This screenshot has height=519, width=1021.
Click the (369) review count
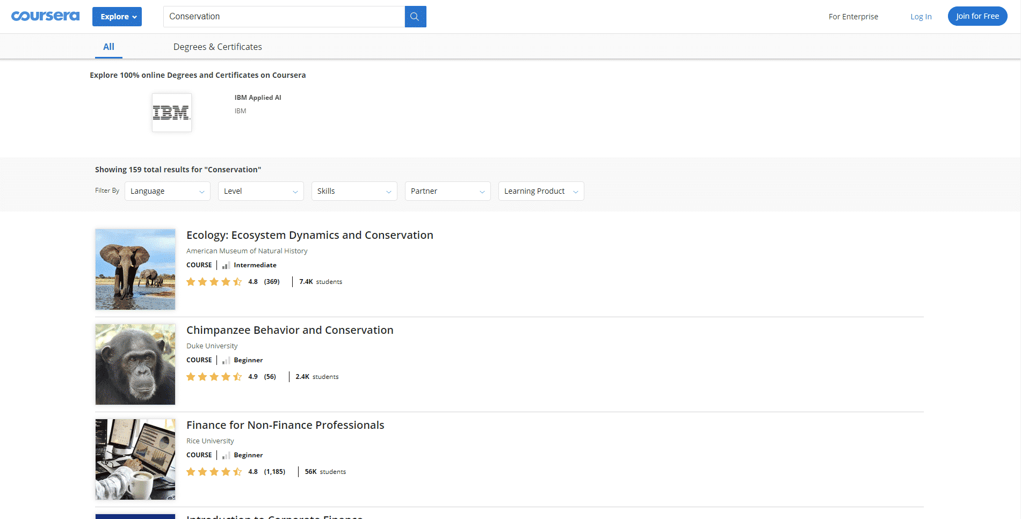point(272,282)
